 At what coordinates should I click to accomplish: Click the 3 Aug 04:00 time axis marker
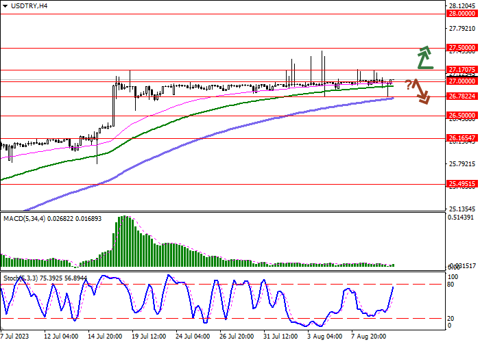tap(325, 337)
